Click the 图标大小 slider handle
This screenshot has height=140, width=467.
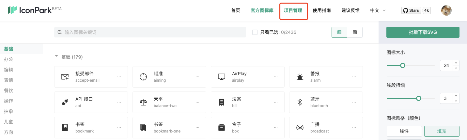tap(403, 65)
